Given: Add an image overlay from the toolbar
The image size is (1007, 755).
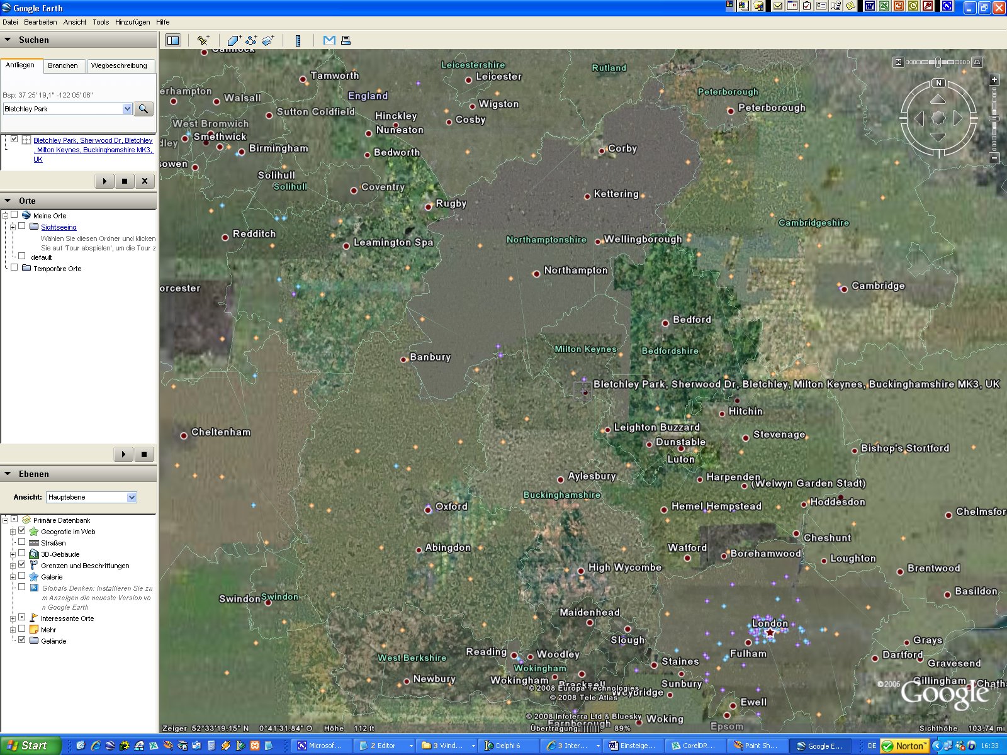Looking at the screenshot, I should pyautogui.click(x=268, y=40).
